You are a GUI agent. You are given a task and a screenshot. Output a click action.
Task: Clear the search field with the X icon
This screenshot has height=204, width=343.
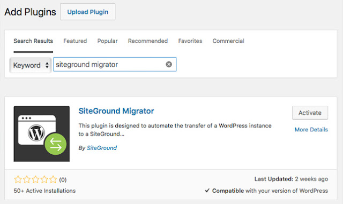click(x=169, y=64)
